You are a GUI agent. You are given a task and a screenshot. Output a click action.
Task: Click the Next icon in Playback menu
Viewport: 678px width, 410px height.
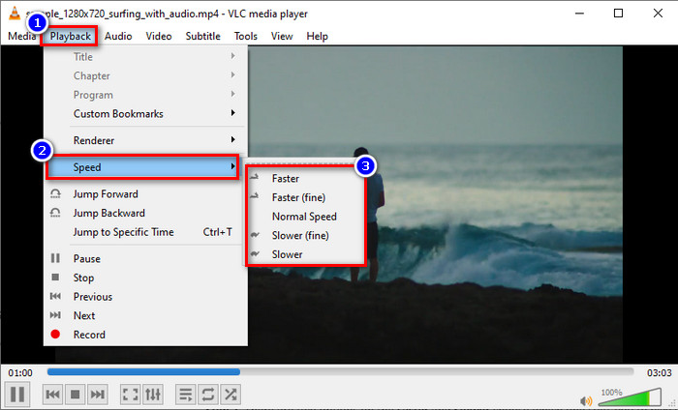pyautogui.click(x=55, y=315)
